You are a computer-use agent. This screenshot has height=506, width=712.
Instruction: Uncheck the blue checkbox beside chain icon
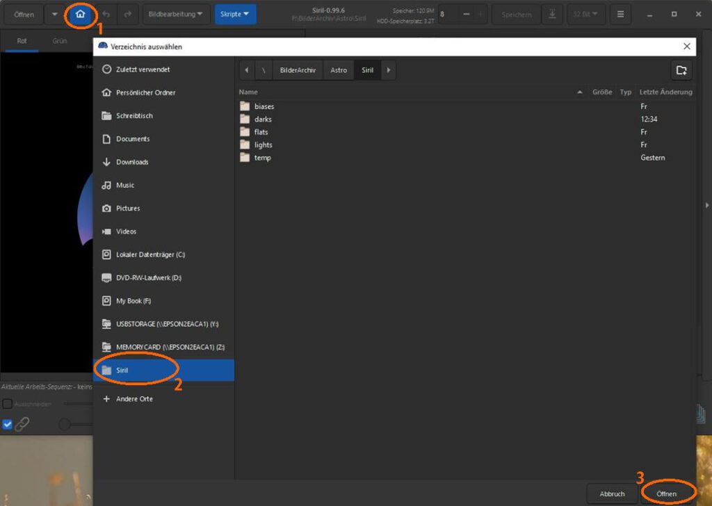point(8,424)
